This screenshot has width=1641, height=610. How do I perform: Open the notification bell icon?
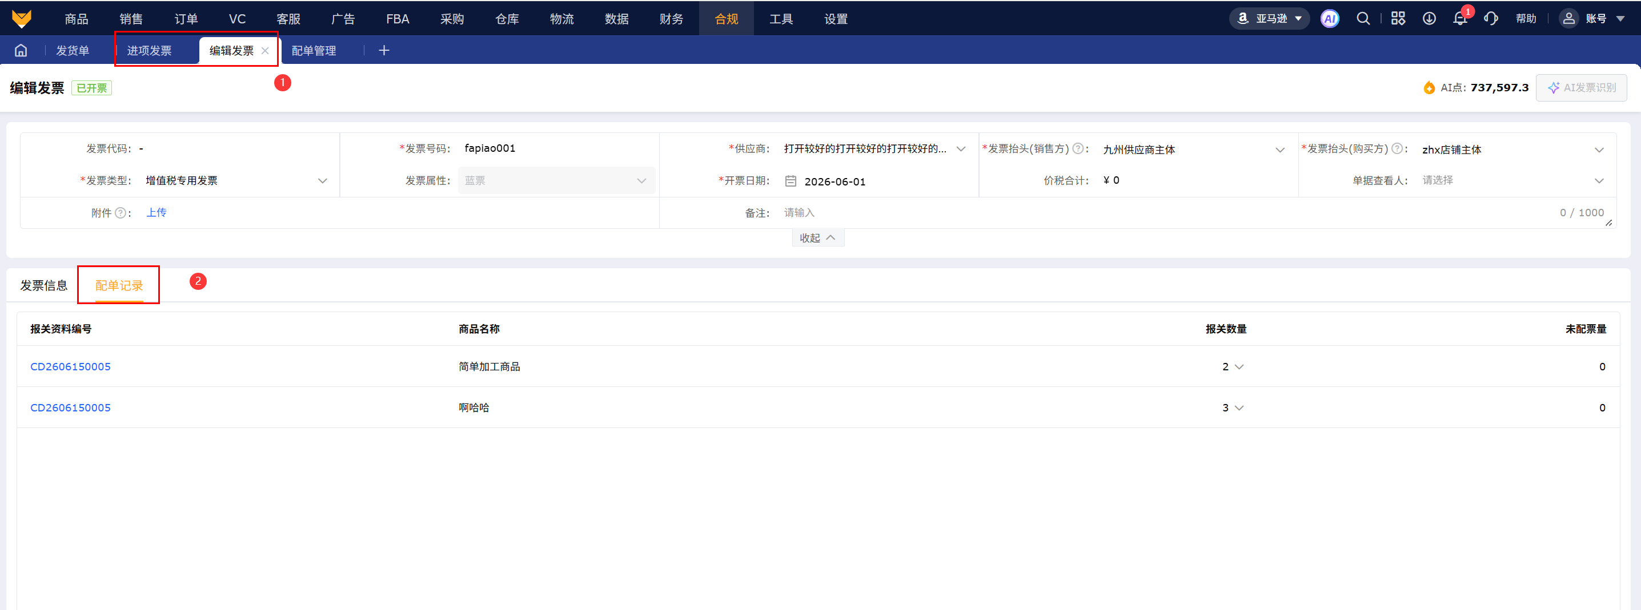point(1460,18)
